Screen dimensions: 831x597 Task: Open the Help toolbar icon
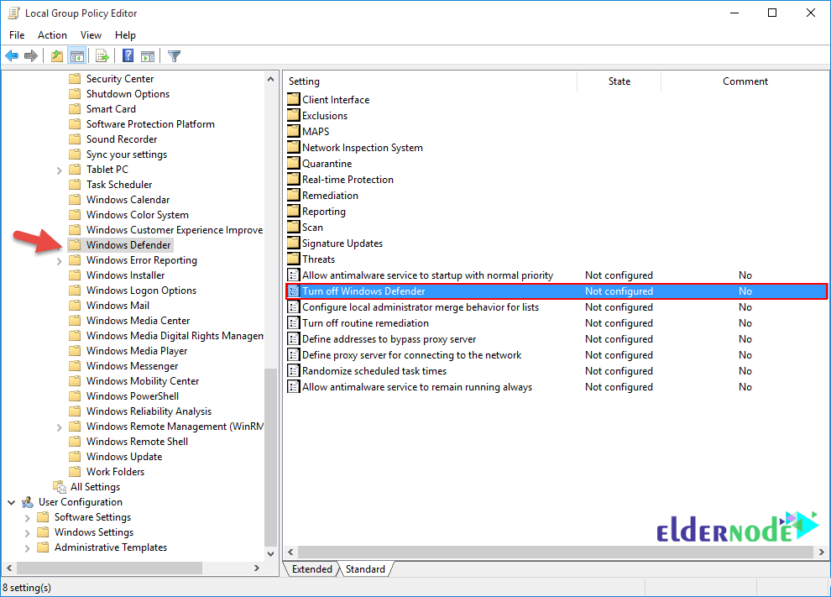[128, 55]
